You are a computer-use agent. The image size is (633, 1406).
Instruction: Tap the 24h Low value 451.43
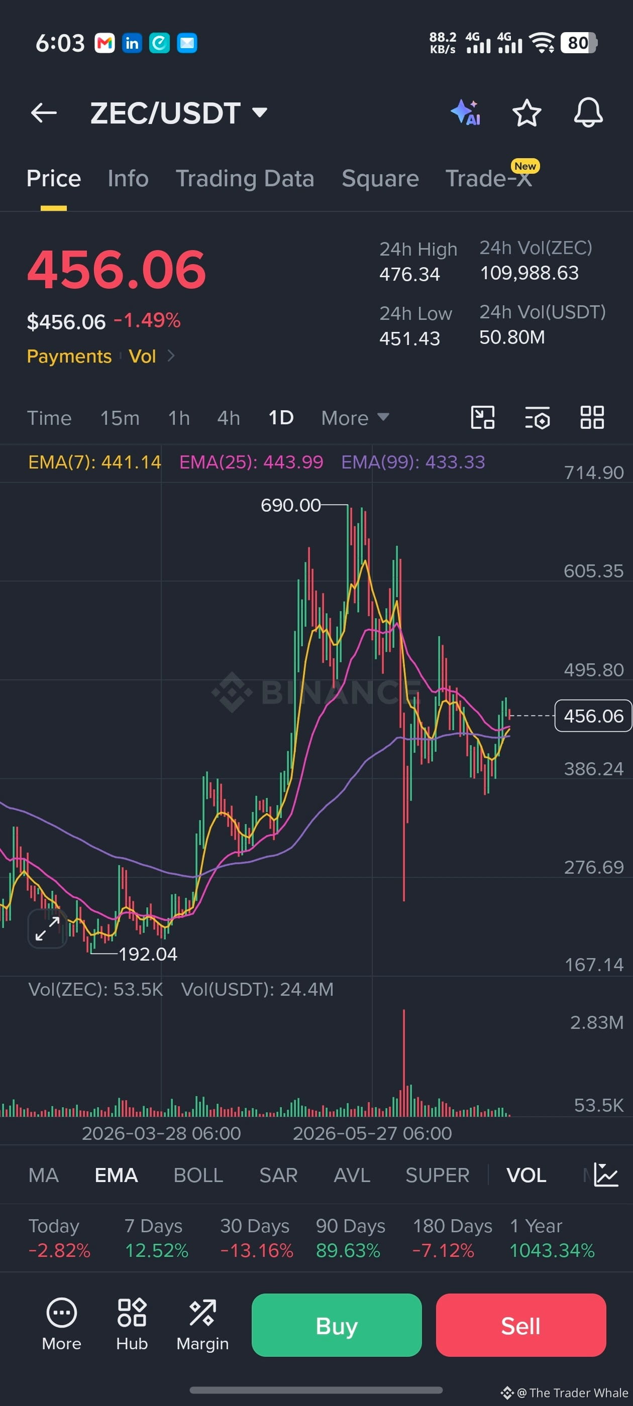pos(409,338)
